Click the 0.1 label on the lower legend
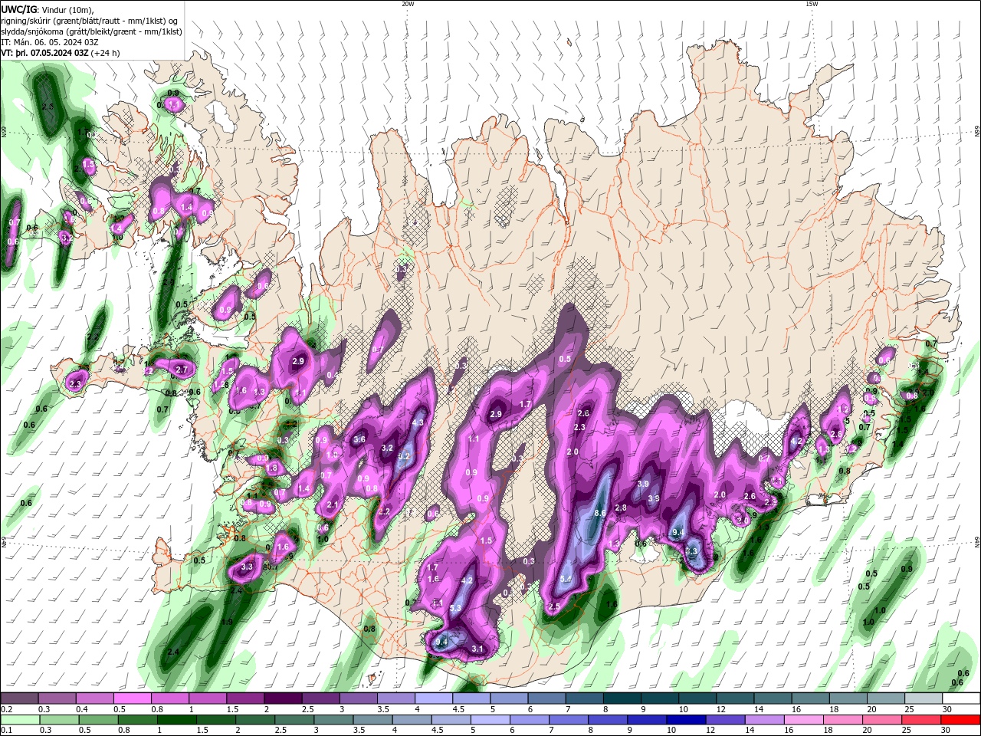981x736 pixels. (7, 730)
